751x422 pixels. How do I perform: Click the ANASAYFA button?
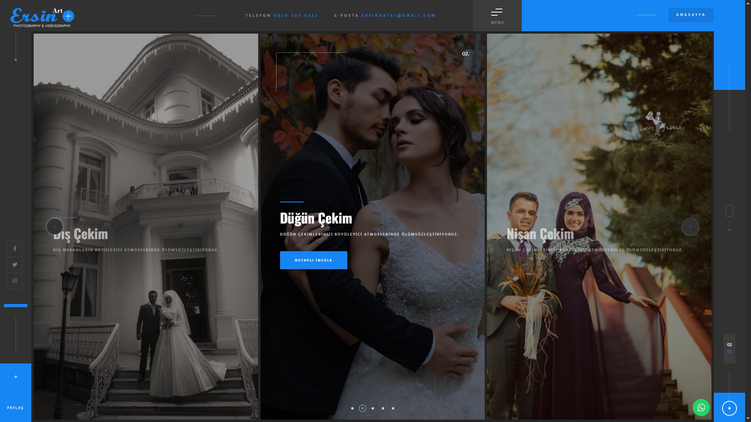click(691, 15)
